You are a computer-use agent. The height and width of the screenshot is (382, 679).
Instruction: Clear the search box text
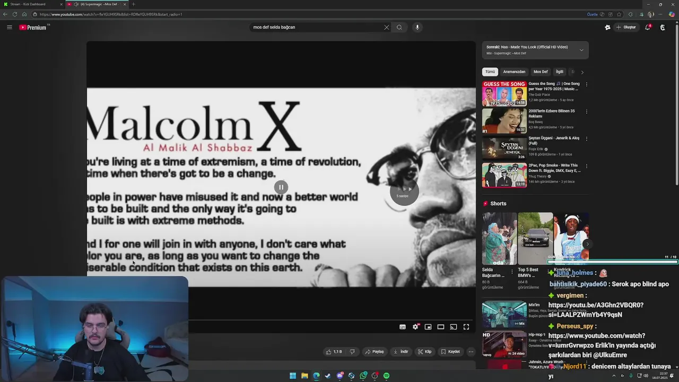(x=386, y=27)
